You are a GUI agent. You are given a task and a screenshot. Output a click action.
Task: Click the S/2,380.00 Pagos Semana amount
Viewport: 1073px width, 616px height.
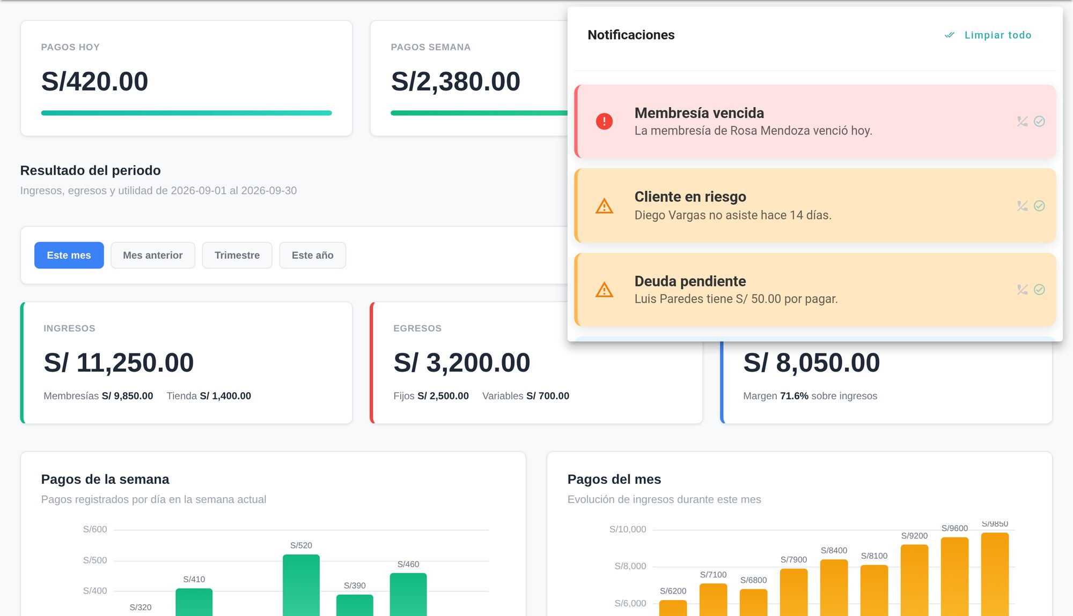(455, 81)
